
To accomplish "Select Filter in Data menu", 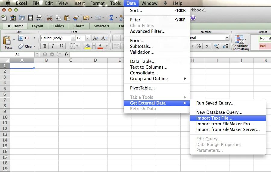I will [x=157, y=20].
